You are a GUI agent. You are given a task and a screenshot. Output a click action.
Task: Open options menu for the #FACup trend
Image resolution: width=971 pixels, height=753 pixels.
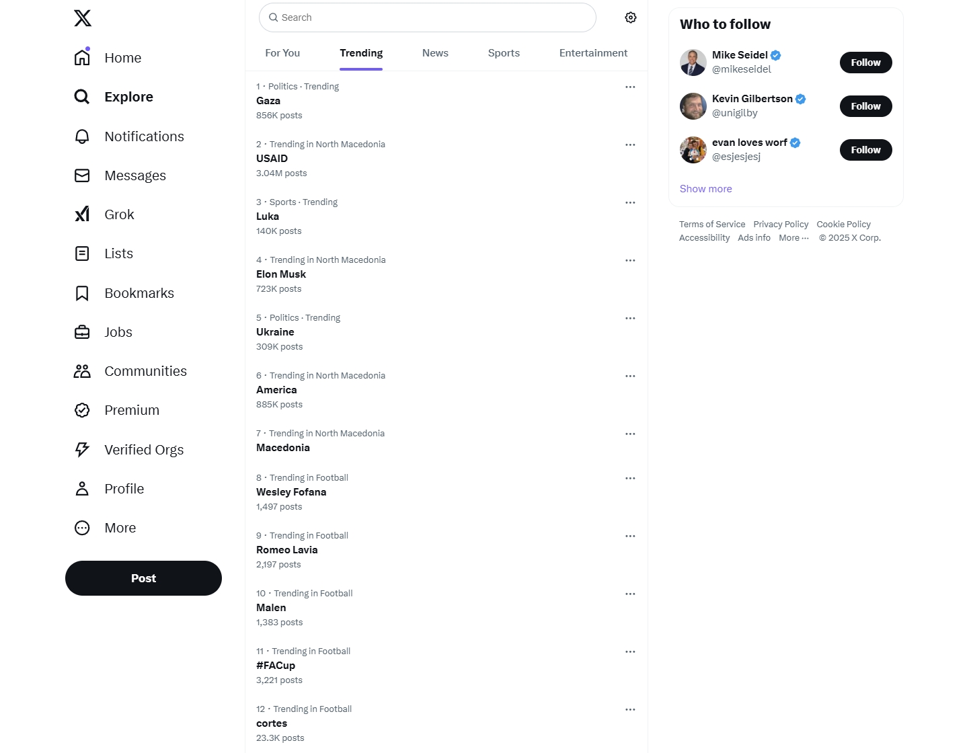630,651
